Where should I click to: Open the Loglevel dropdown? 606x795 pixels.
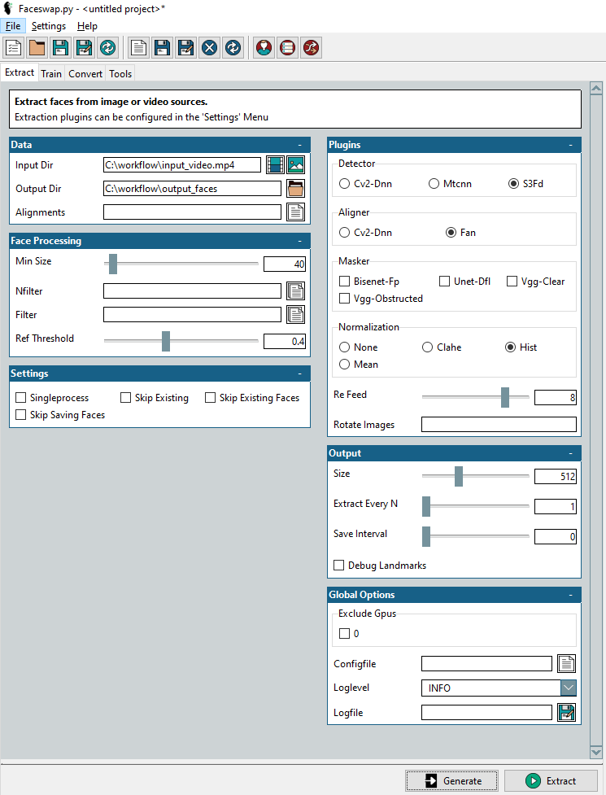point(569,688)
